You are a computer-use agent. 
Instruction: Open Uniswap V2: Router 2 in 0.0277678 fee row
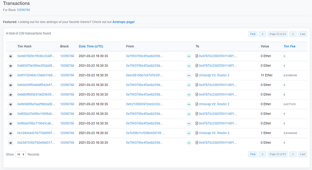coord(214,104)
